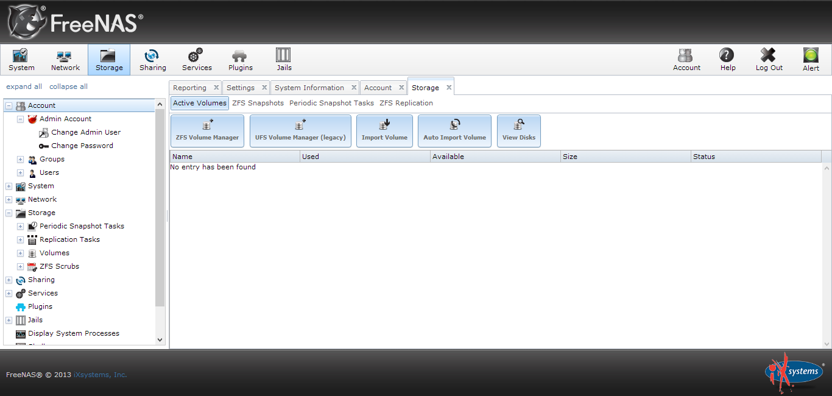Click the expand all link above the tree
The image size is (832, 396).
pos(24,86)
